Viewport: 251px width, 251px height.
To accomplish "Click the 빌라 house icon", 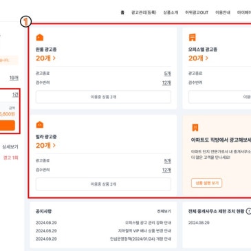I will pyautogui.click(x=40, y=124).
